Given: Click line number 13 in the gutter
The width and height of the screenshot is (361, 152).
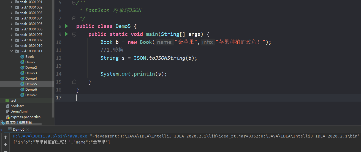Looking at the screenshot, I should (58, 66).
